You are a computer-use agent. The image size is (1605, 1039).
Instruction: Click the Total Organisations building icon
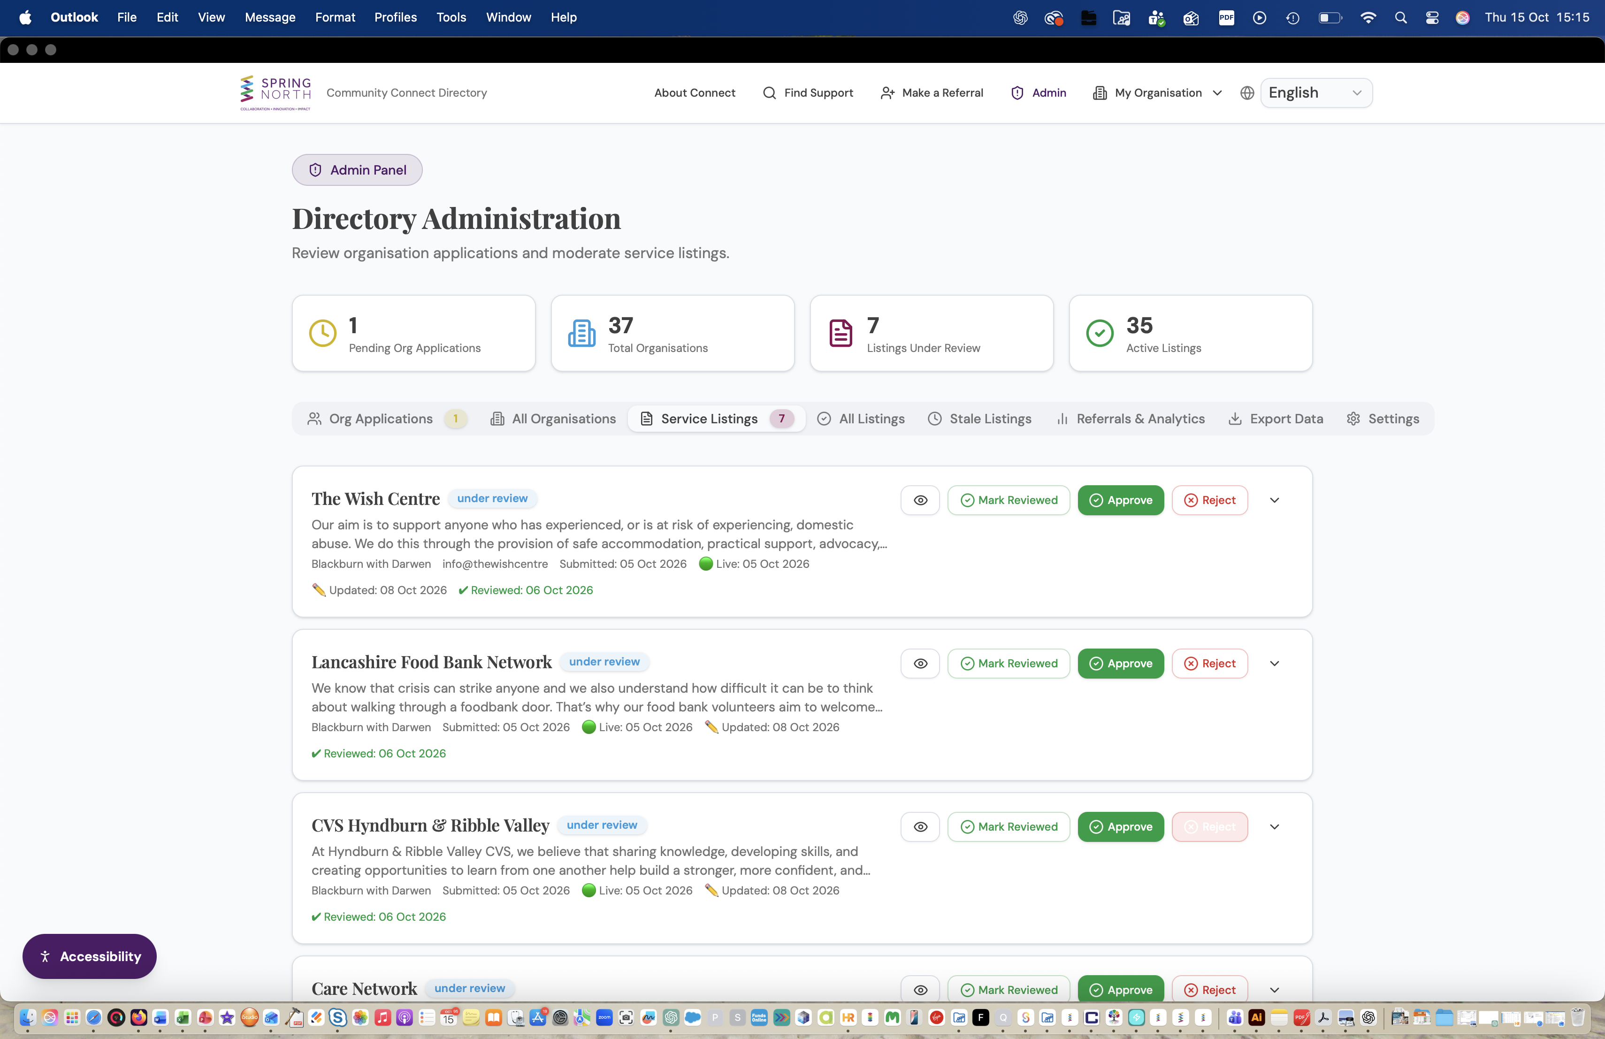tap(581, 333)
